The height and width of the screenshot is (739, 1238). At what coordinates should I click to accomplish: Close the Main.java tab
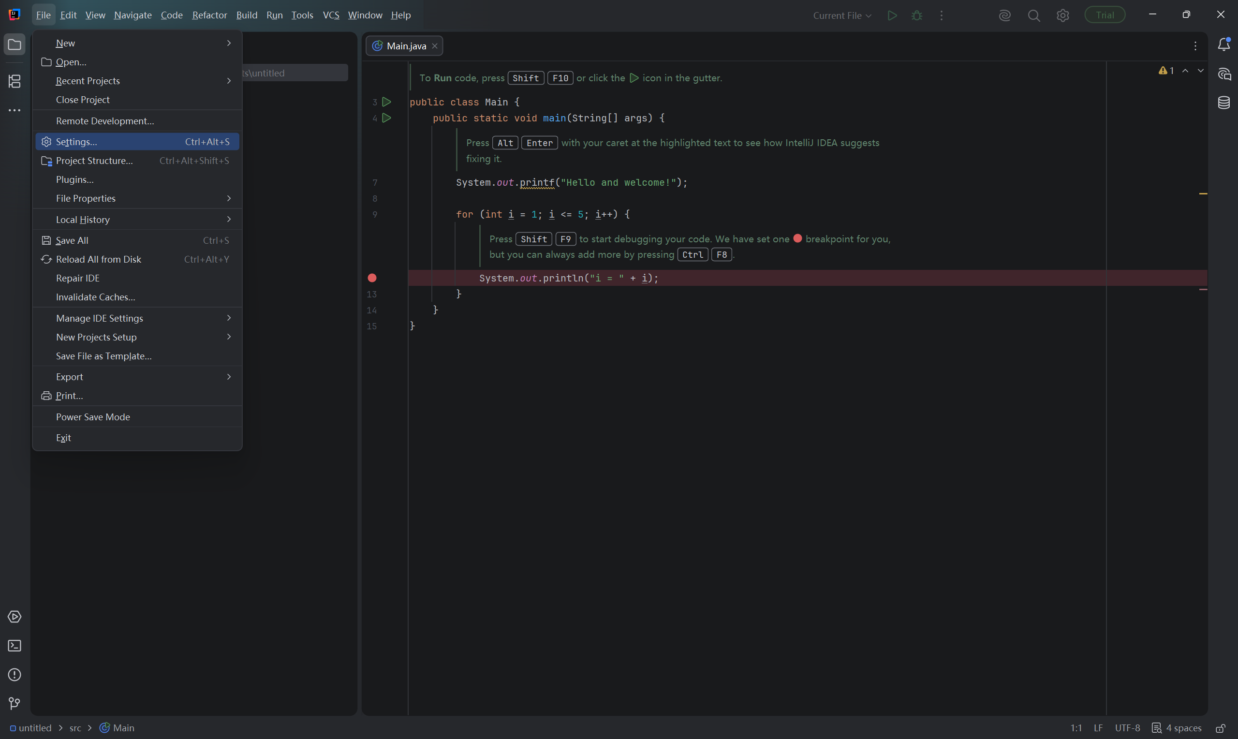coord(435,46)
